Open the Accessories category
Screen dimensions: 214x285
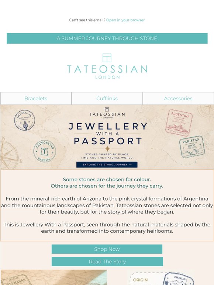(178, 98)
